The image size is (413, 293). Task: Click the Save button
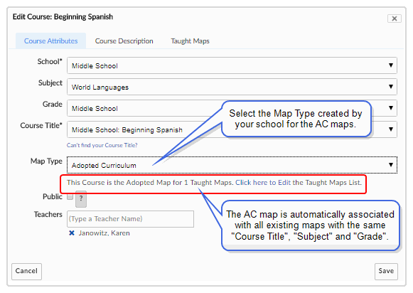pos(386,272)
